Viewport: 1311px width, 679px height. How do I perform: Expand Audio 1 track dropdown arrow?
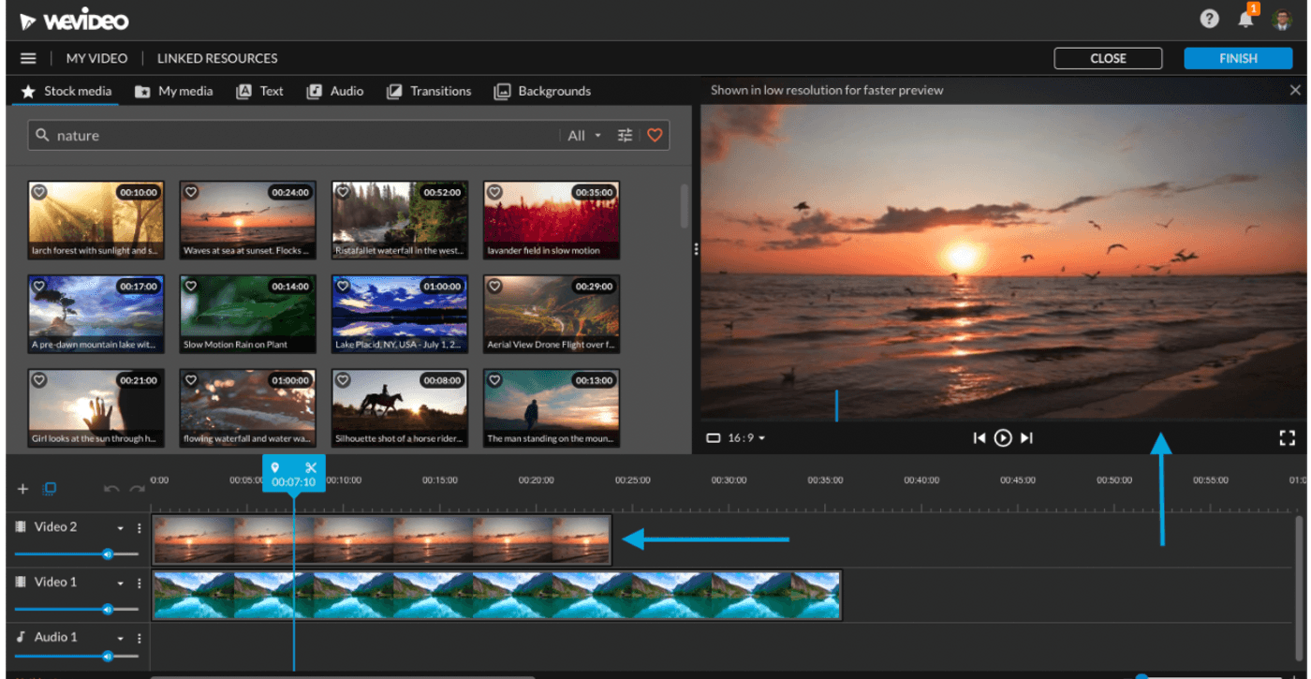pos(120,639)
